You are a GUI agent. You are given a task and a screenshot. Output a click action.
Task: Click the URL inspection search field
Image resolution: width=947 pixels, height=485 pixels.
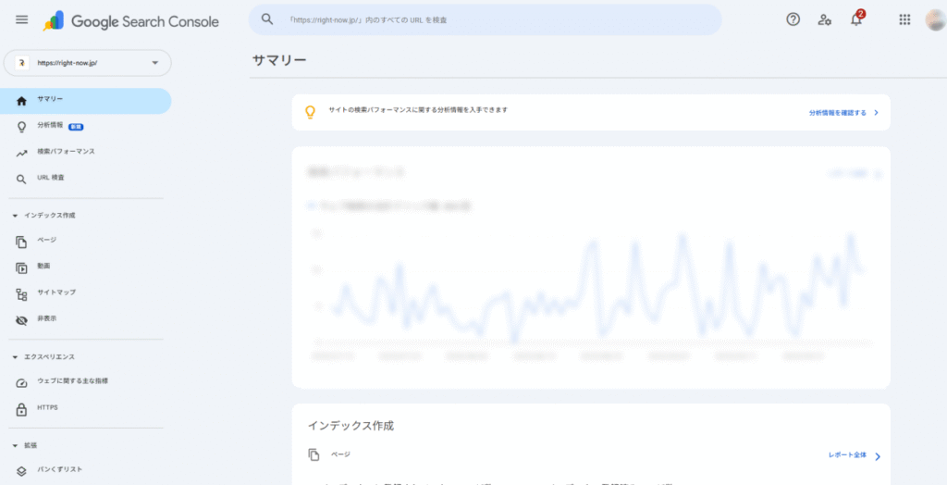point(490,19)
